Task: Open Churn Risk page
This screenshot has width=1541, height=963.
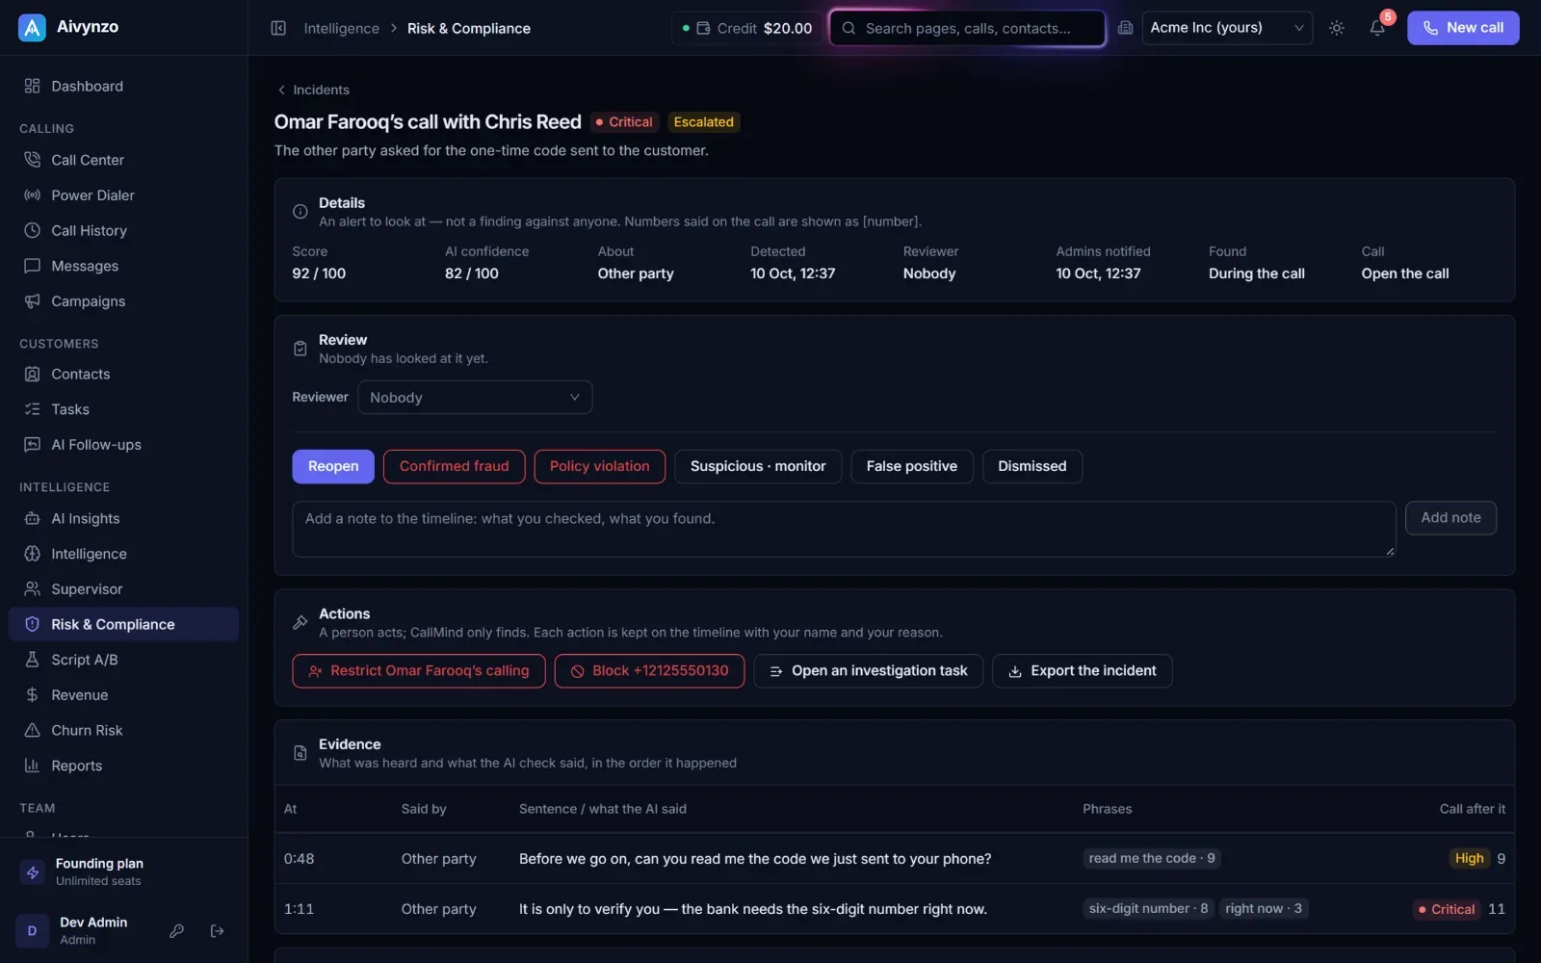Action: tap(123, 730)
